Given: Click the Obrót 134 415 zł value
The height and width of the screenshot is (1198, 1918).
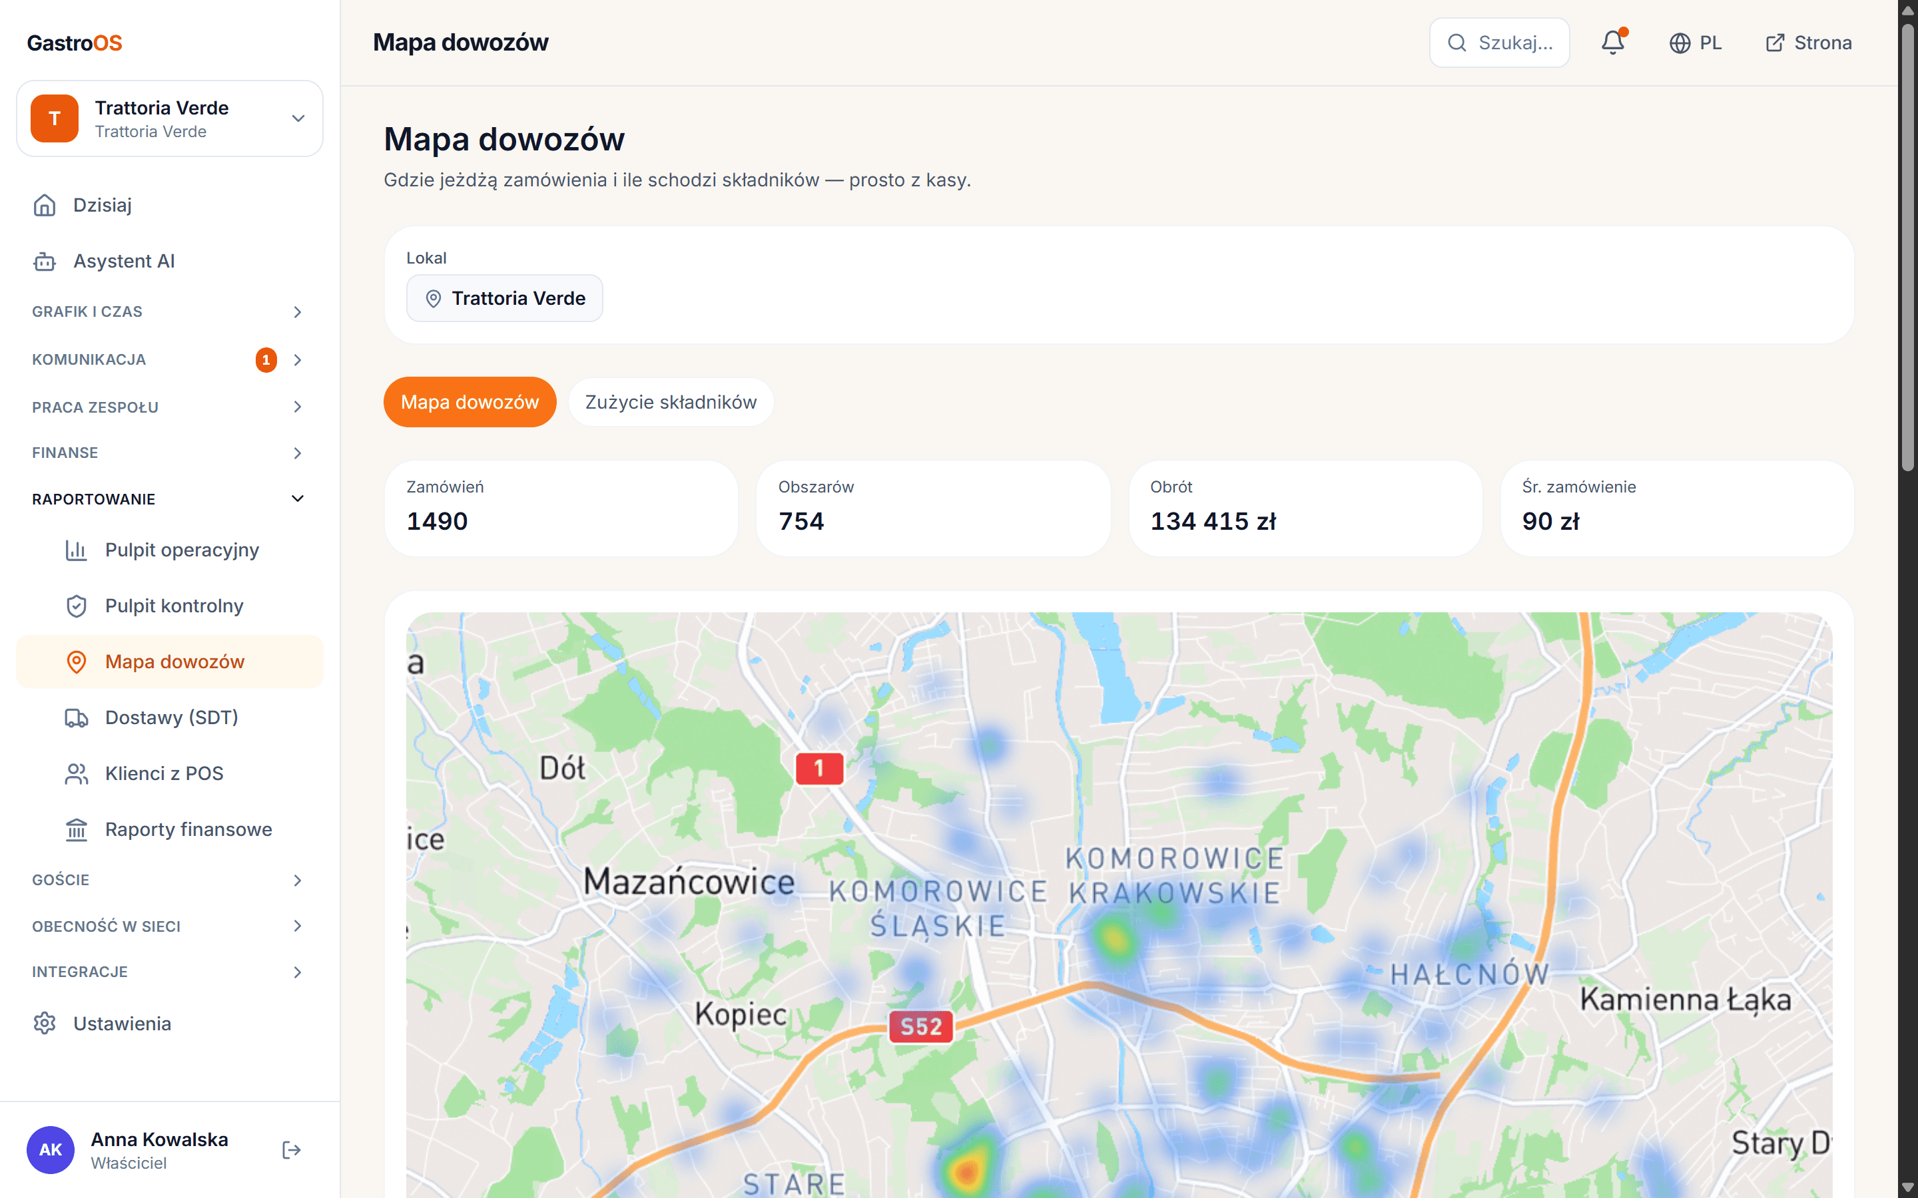Looking at the screenshot, I should [x=1213, y=521].
